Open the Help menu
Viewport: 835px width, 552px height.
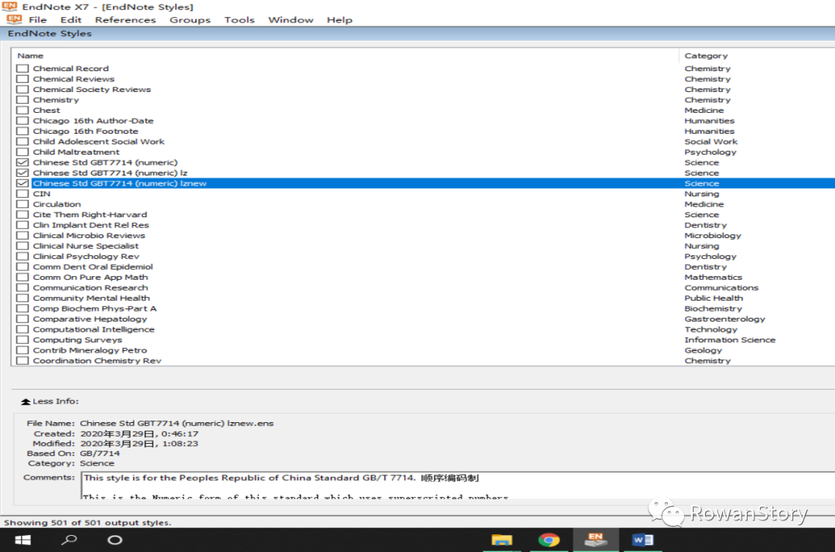point(339,19)
